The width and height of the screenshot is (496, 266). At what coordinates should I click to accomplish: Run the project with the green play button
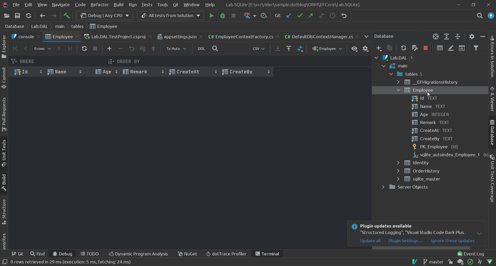click(212, 15)
